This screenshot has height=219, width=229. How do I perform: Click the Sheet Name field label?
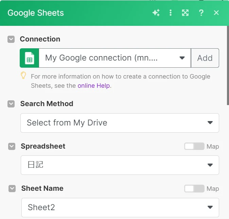click(42, 188)
